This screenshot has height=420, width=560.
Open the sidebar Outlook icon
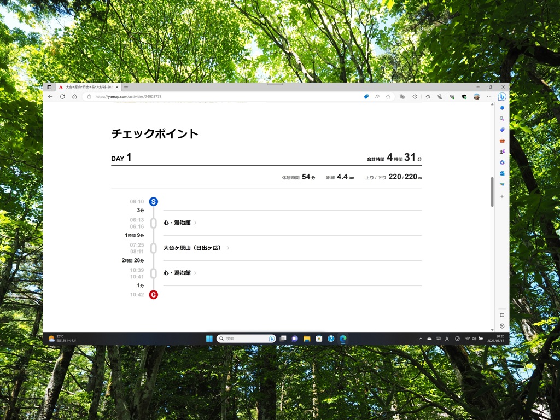502,173
